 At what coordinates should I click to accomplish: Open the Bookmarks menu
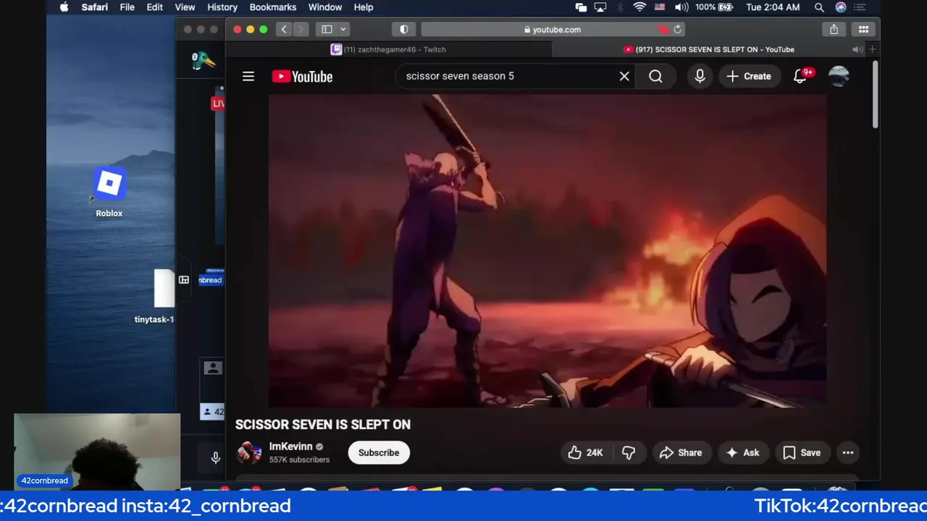tap(273, 7)
